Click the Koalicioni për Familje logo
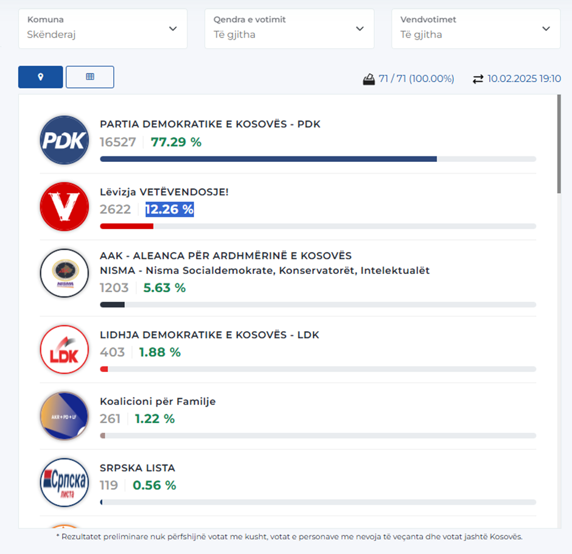572x554 pixels. pos(65,416)
